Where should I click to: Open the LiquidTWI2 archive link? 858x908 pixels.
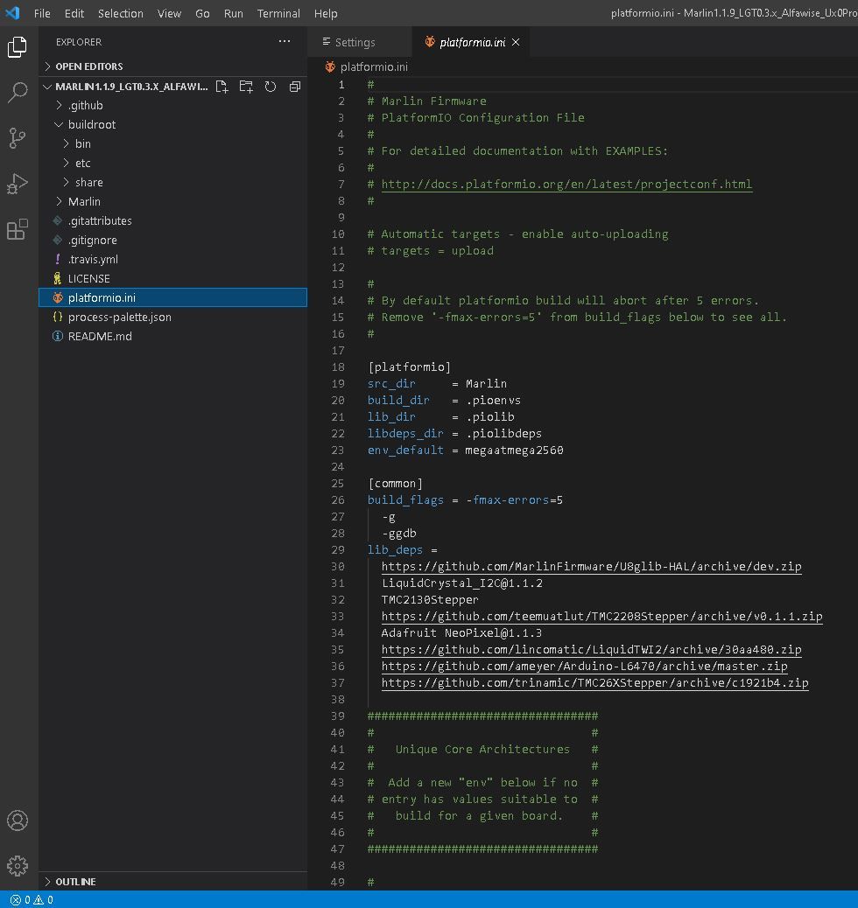click(591, 650)
